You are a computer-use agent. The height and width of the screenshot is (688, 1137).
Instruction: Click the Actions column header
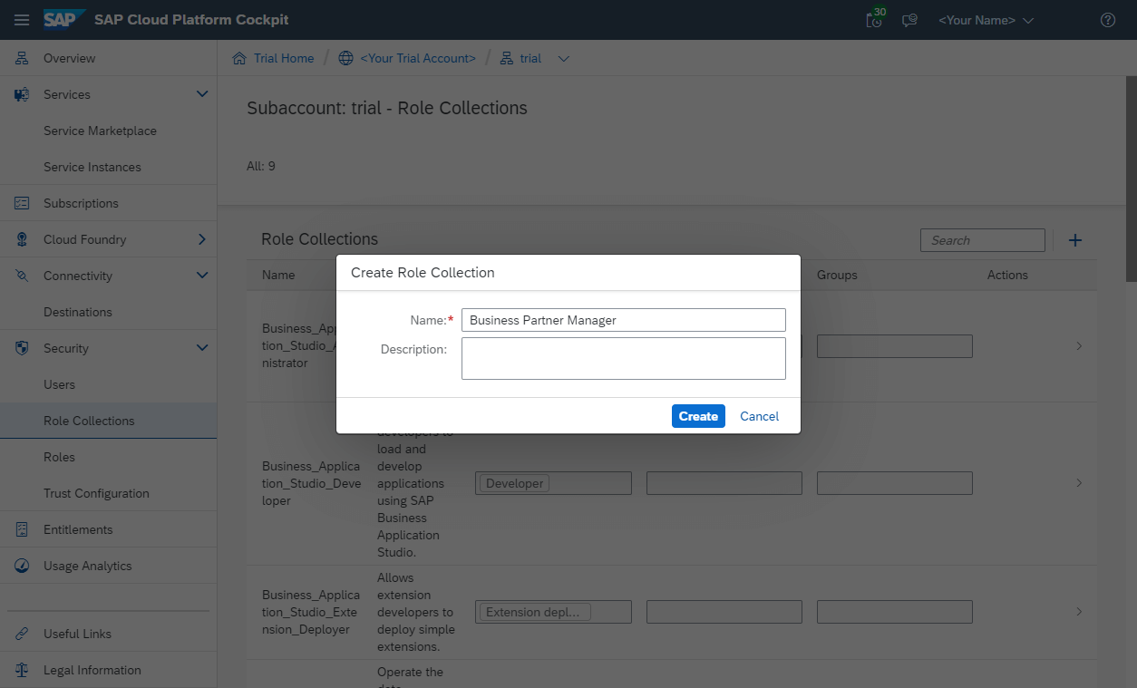click(x=1007, y=275)
